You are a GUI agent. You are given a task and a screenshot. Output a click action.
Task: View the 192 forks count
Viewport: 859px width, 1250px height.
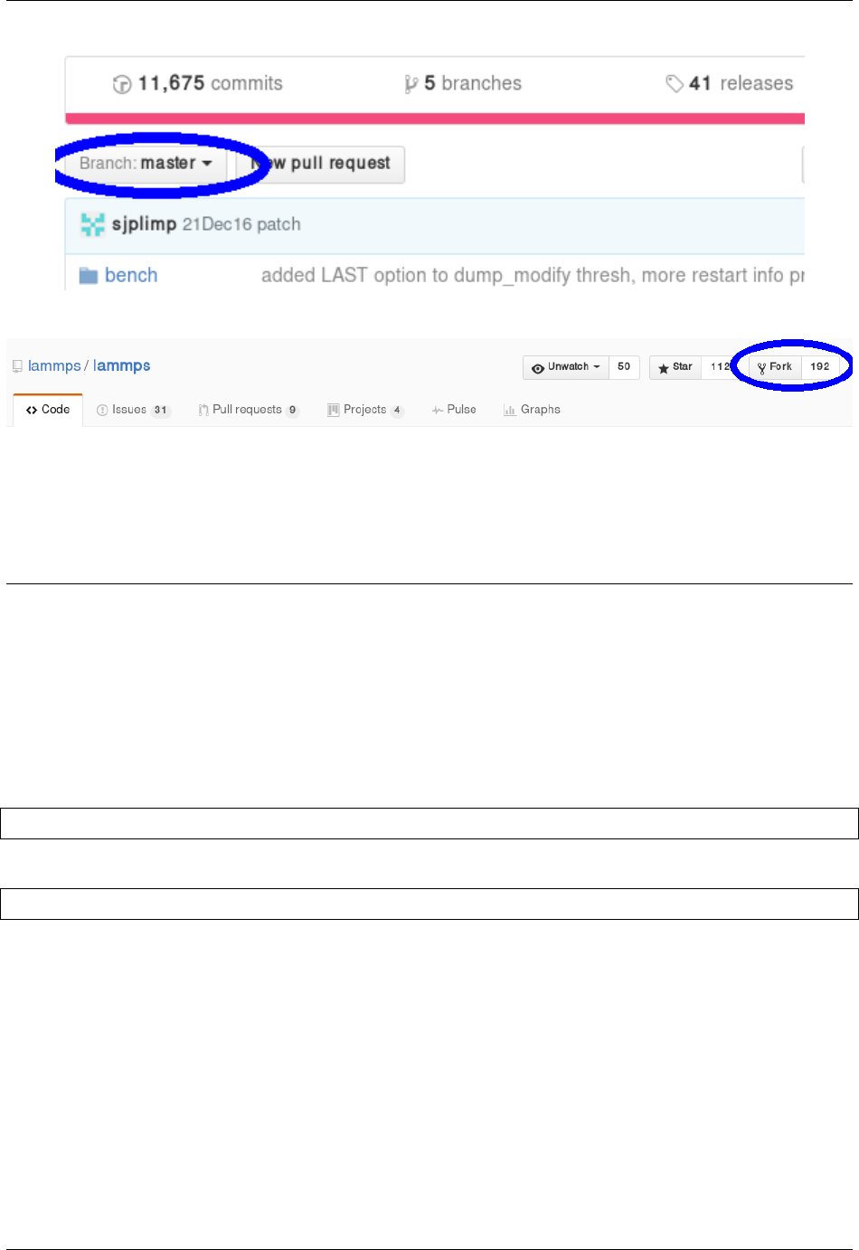(820, 367)
